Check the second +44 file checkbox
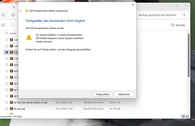The image size is (195, 126). point(7,46)
